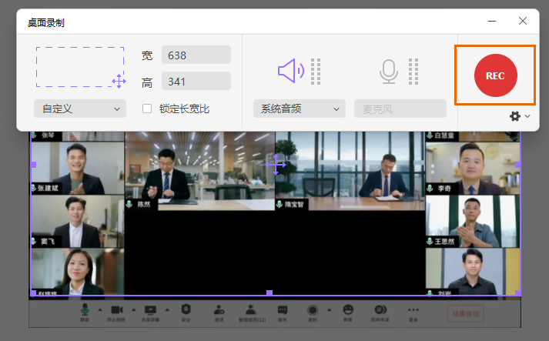
Task: Click the system audio speaker icon
Action: pos(290,72)
